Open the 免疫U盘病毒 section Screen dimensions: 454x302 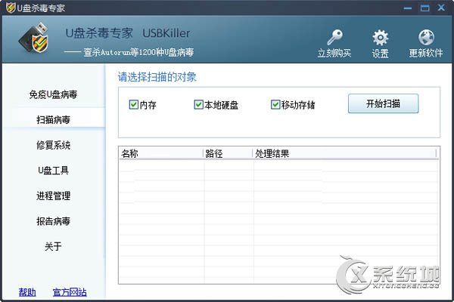click(x=53, y=94)
